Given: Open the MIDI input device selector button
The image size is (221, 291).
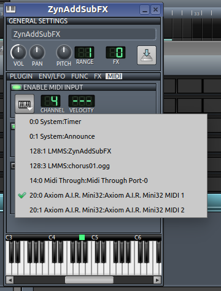Looking at the screenshot, I should pyautogui.click(x=25, y=104).
